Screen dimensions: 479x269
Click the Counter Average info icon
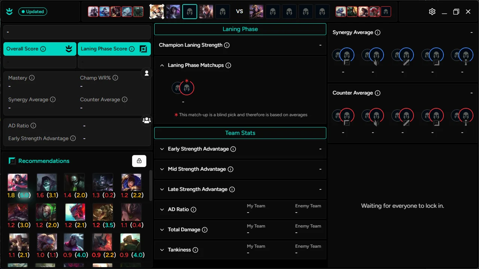(378, 93)
